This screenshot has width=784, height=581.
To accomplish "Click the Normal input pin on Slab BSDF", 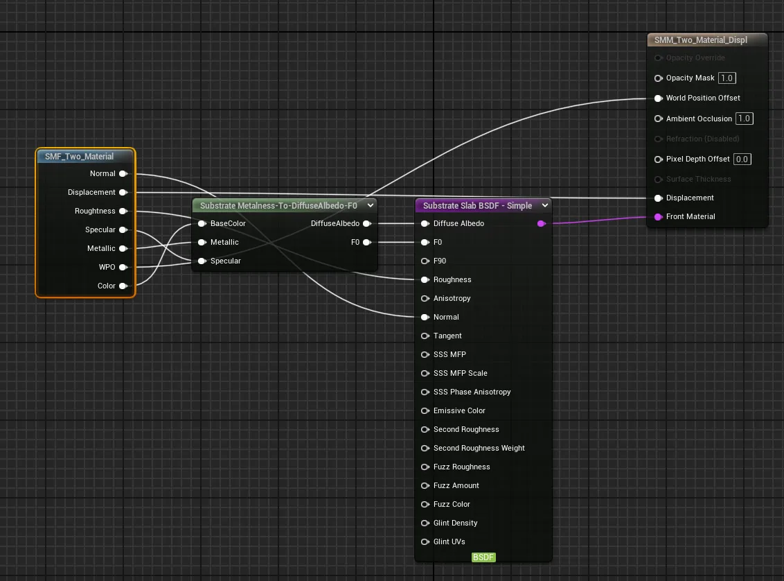I will click(425, 318).
